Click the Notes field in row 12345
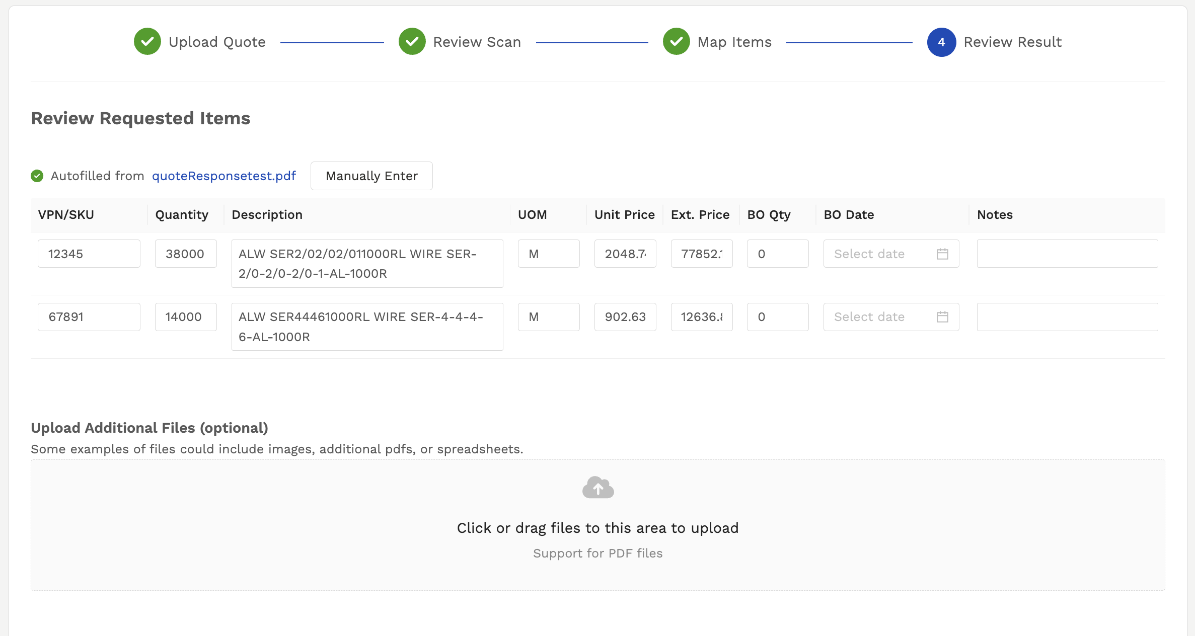The width and height of the screenshot is (1195, 636). pyautogui.click(x=1067, y=254)
